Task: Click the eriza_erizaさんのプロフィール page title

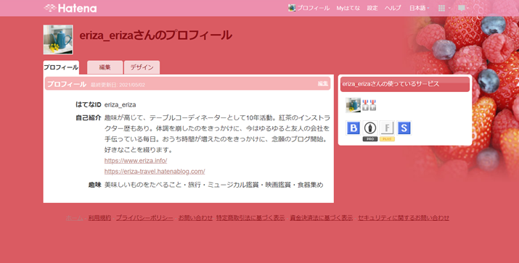Action: coord(155,35)
